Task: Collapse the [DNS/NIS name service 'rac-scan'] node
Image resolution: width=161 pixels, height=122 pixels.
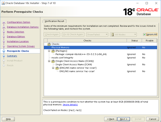Action: (x=53, y=68)
